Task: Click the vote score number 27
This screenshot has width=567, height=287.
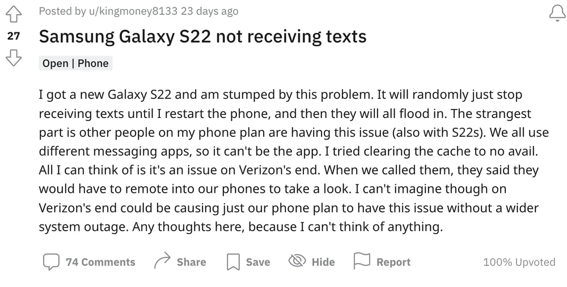Action: tap(14, 36)
